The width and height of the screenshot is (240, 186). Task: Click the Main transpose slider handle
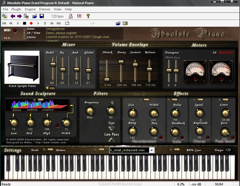tap(169, 71)
